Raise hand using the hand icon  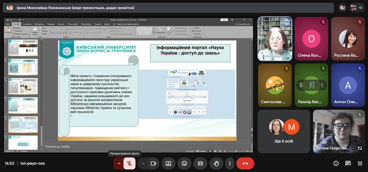click(216, 163)
